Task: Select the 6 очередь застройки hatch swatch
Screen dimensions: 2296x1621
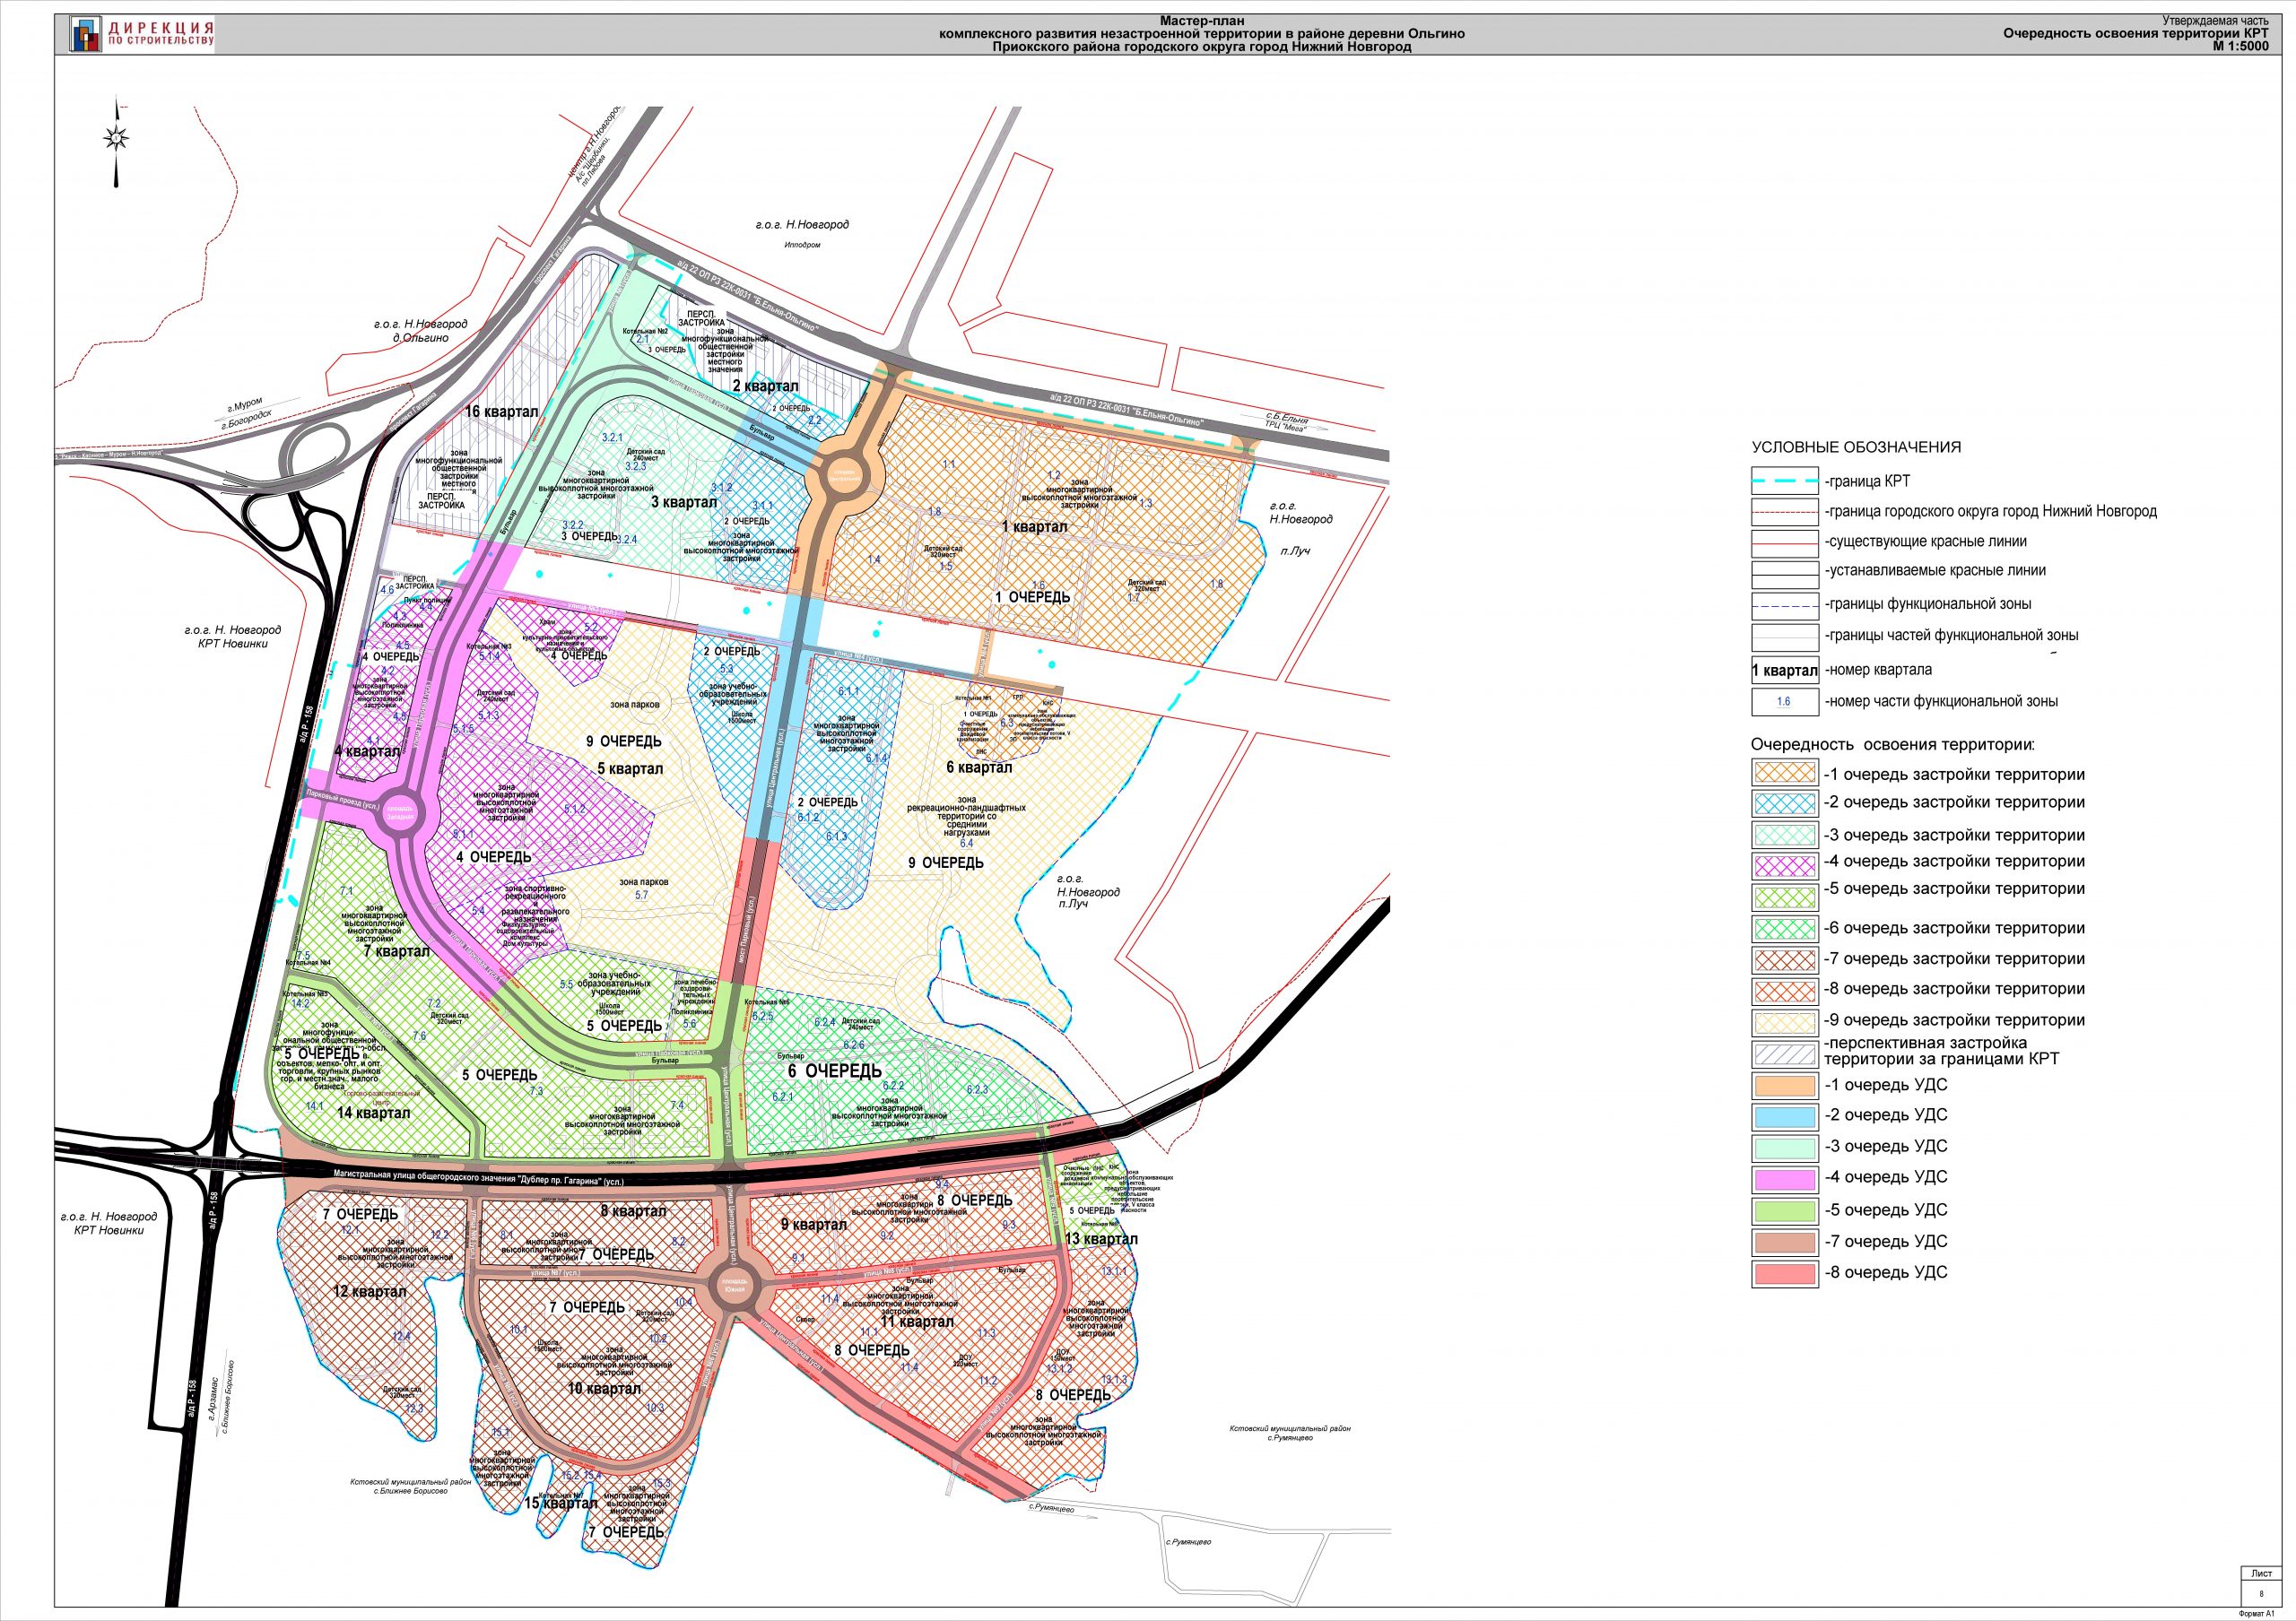Action: [1784, 929]
